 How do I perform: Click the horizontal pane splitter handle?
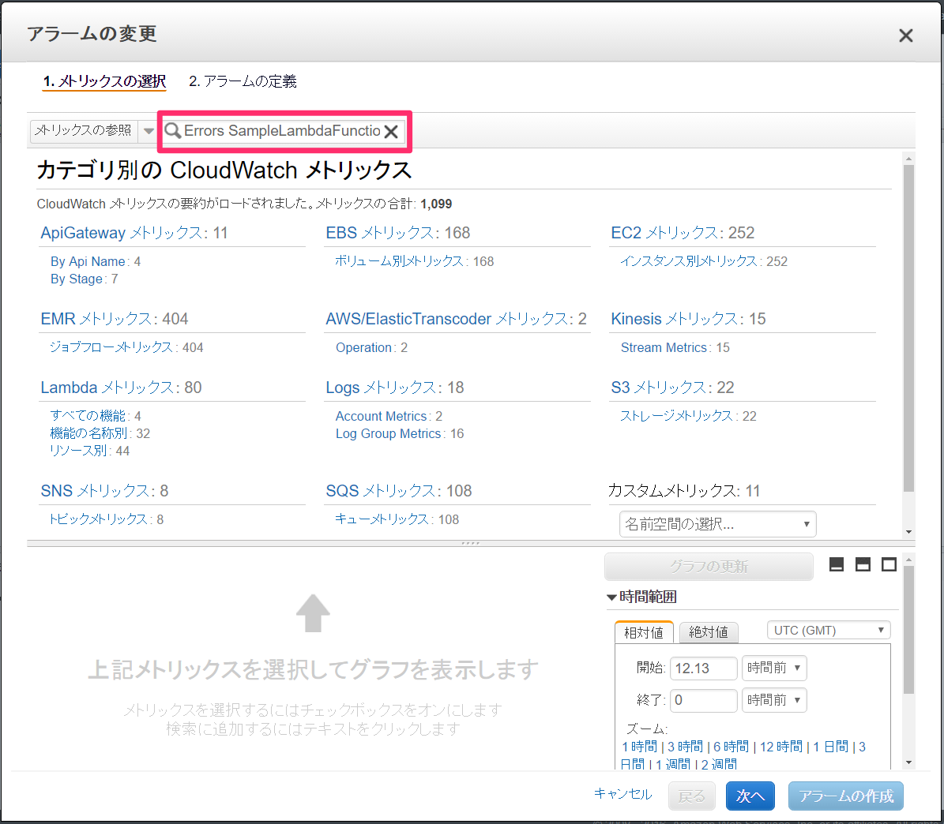pos(471,543)
